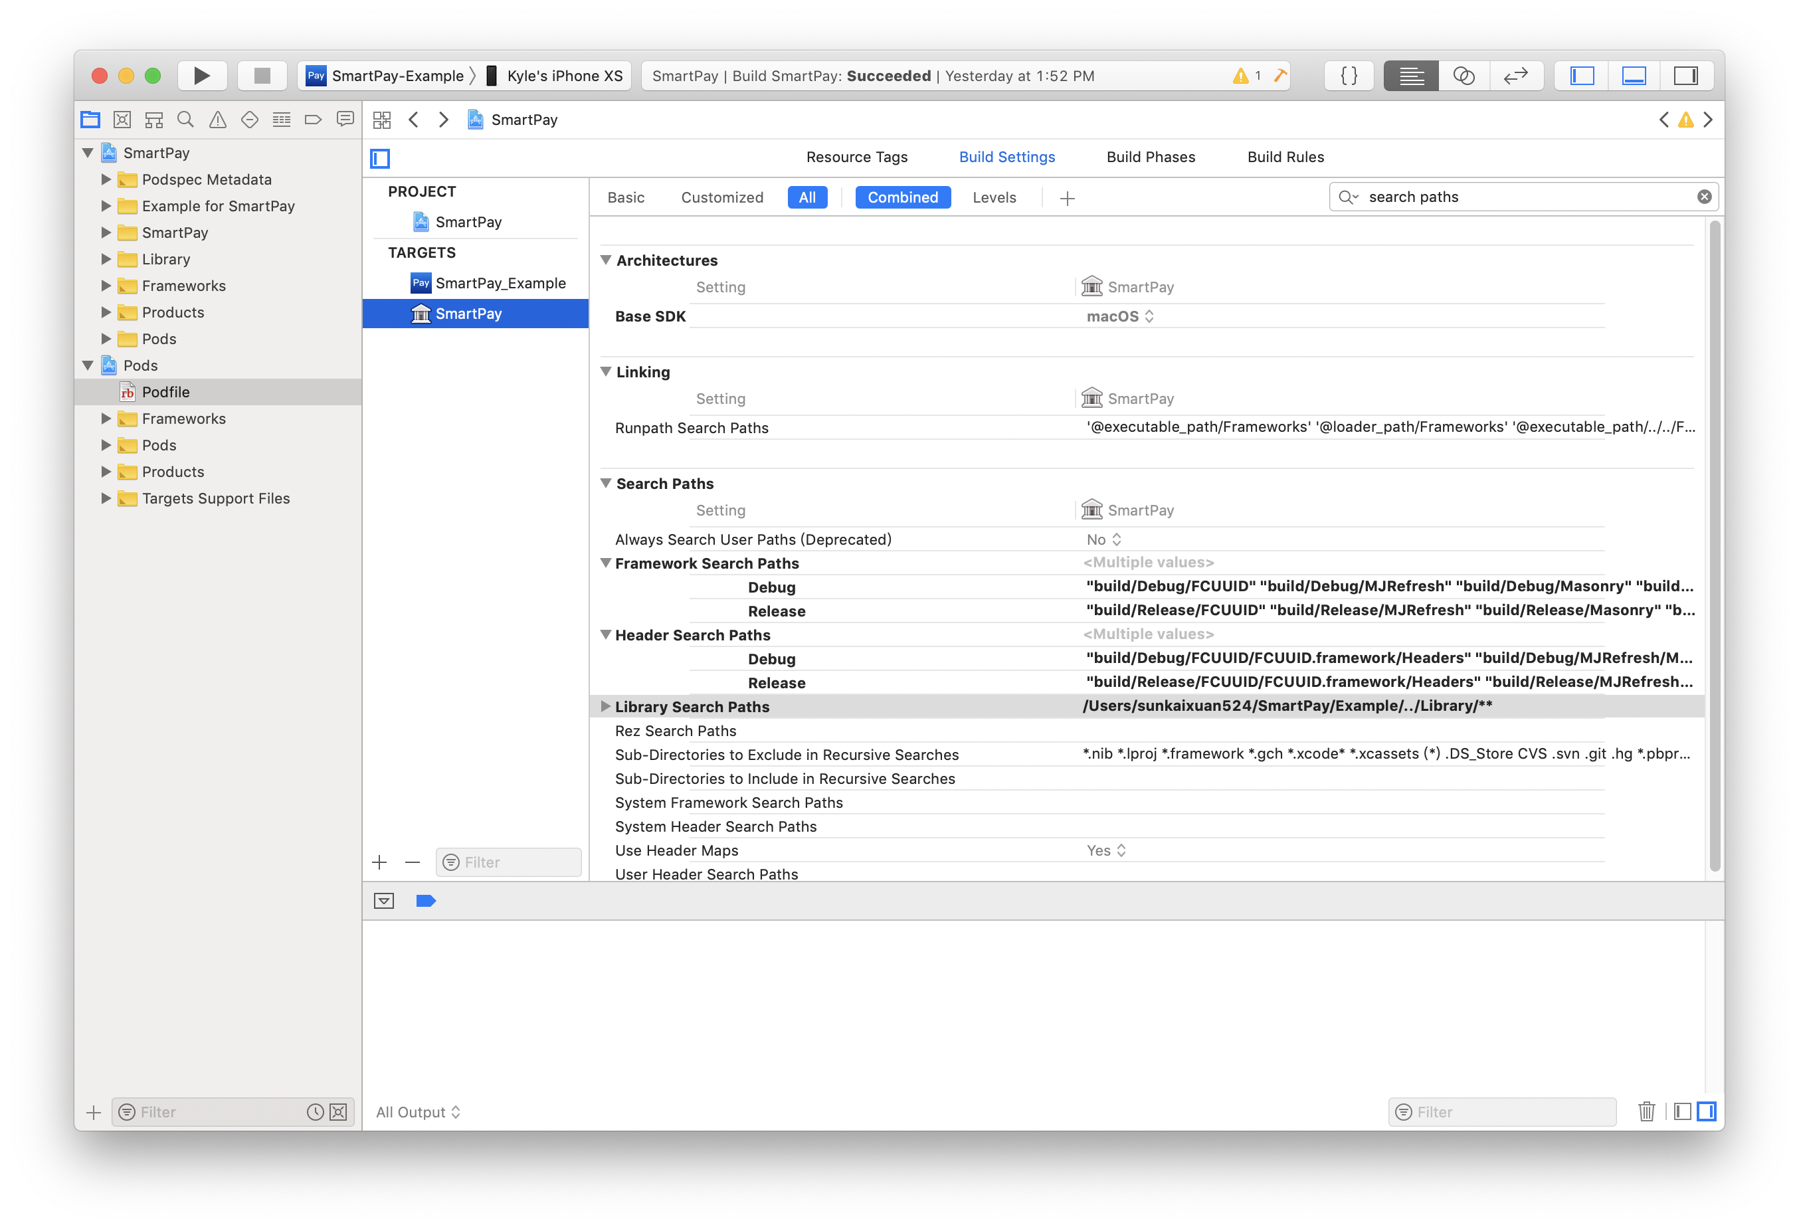
Task: Show the variables view pane
Action: coord(1682,1112)
